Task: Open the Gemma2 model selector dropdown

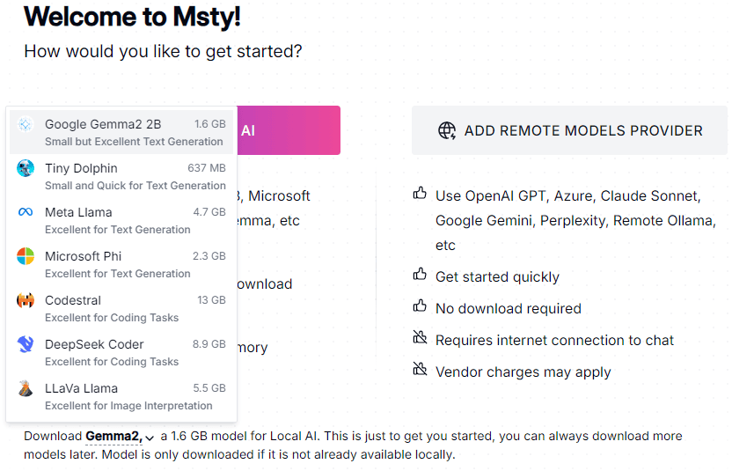Action: (x=113, y=437)
